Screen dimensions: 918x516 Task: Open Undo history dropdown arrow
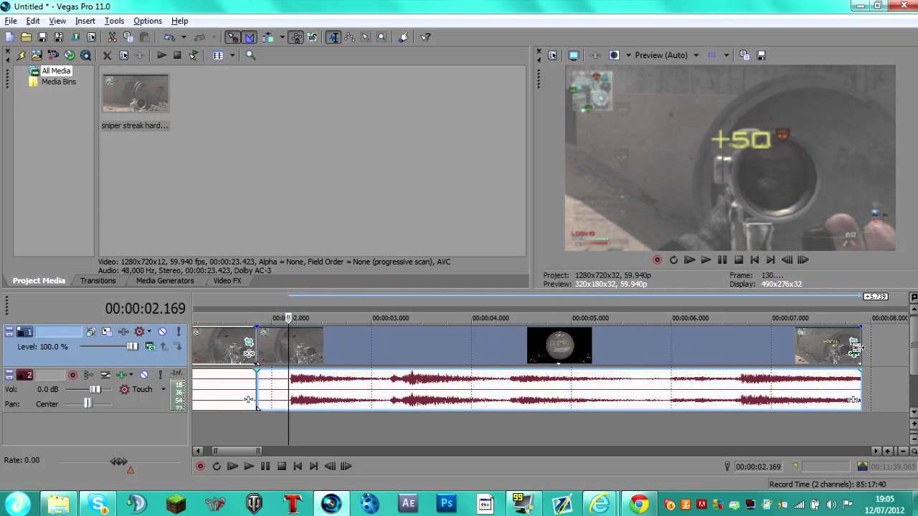pyautogui.click(x=184, y=37)
